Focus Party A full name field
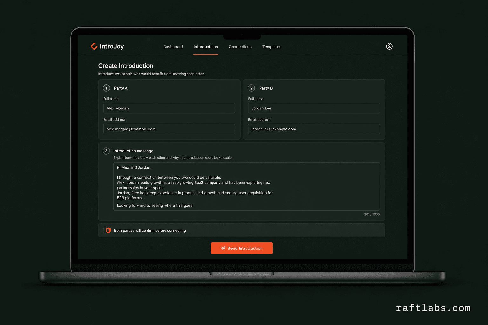Image resolution: width=488 pixels, height=325 pixels. coord(169,108)
